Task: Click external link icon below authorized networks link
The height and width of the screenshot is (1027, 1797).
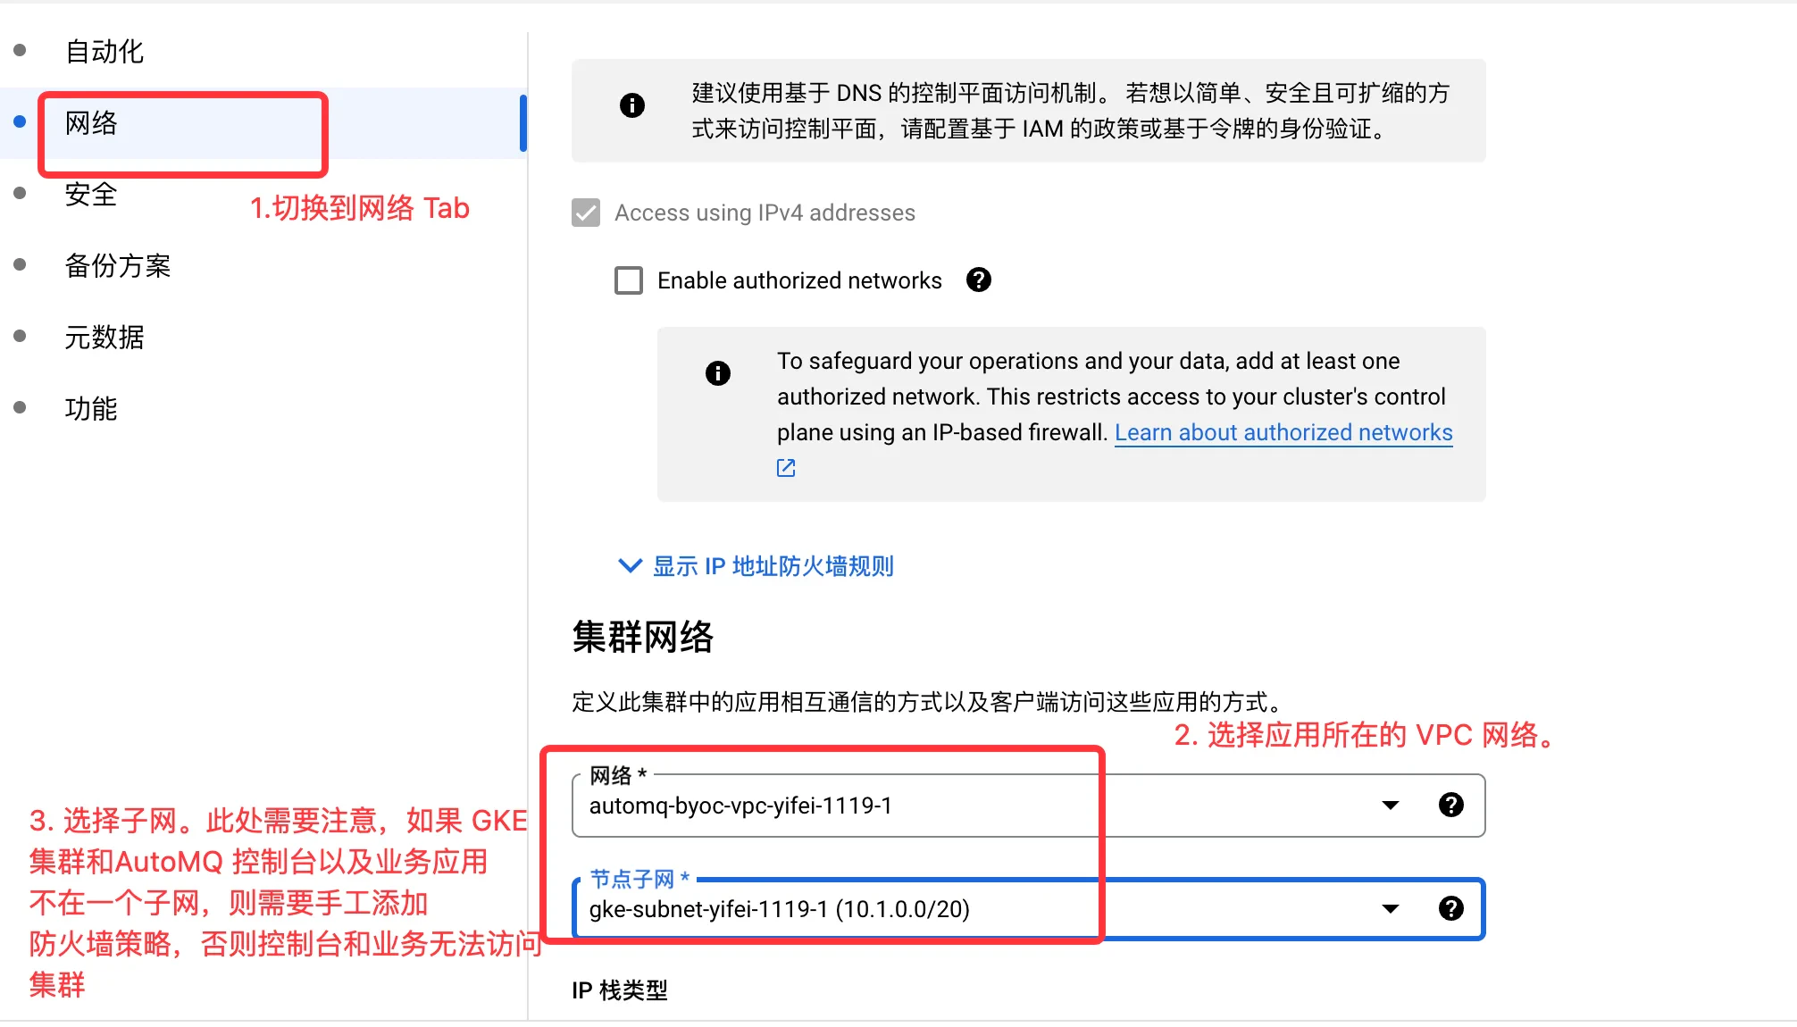Action: tap(786, 468)
